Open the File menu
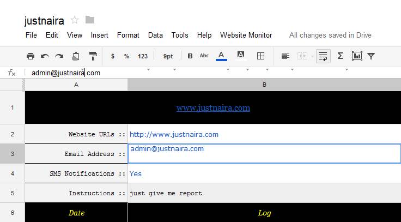401x222 pixels. coord(31,35)
